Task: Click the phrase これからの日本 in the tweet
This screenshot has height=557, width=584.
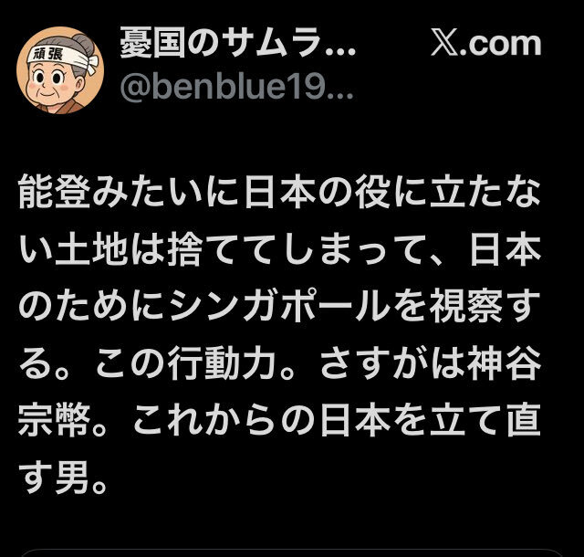Action: (x=262, y=420)
